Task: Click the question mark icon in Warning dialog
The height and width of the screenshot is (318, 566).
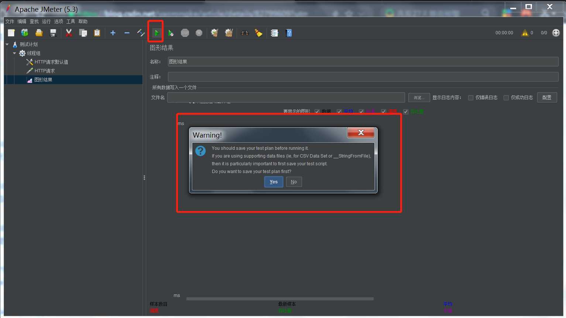Action: click(200, 151)
